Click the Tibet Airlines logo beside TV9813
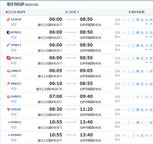The image size is (153, 144). pyautogui.click(x=9, y=45)
